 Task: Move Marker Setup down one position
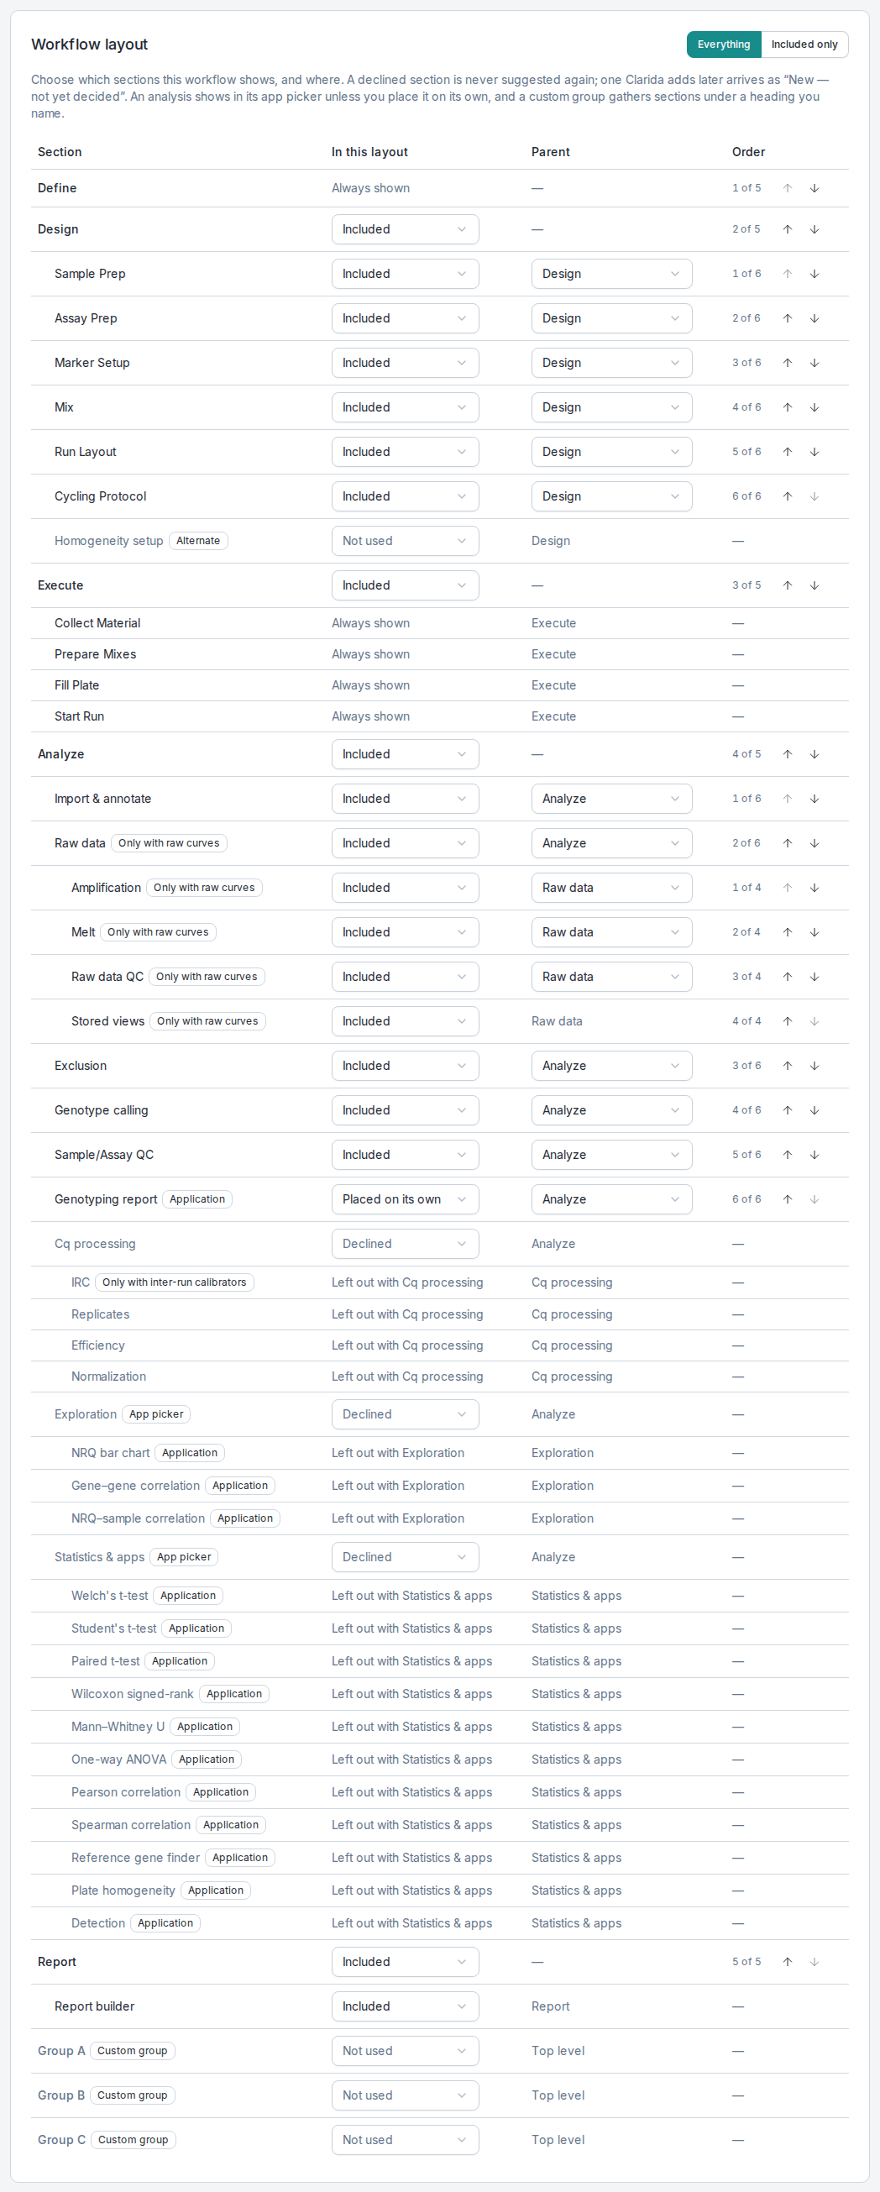(814, 363)
